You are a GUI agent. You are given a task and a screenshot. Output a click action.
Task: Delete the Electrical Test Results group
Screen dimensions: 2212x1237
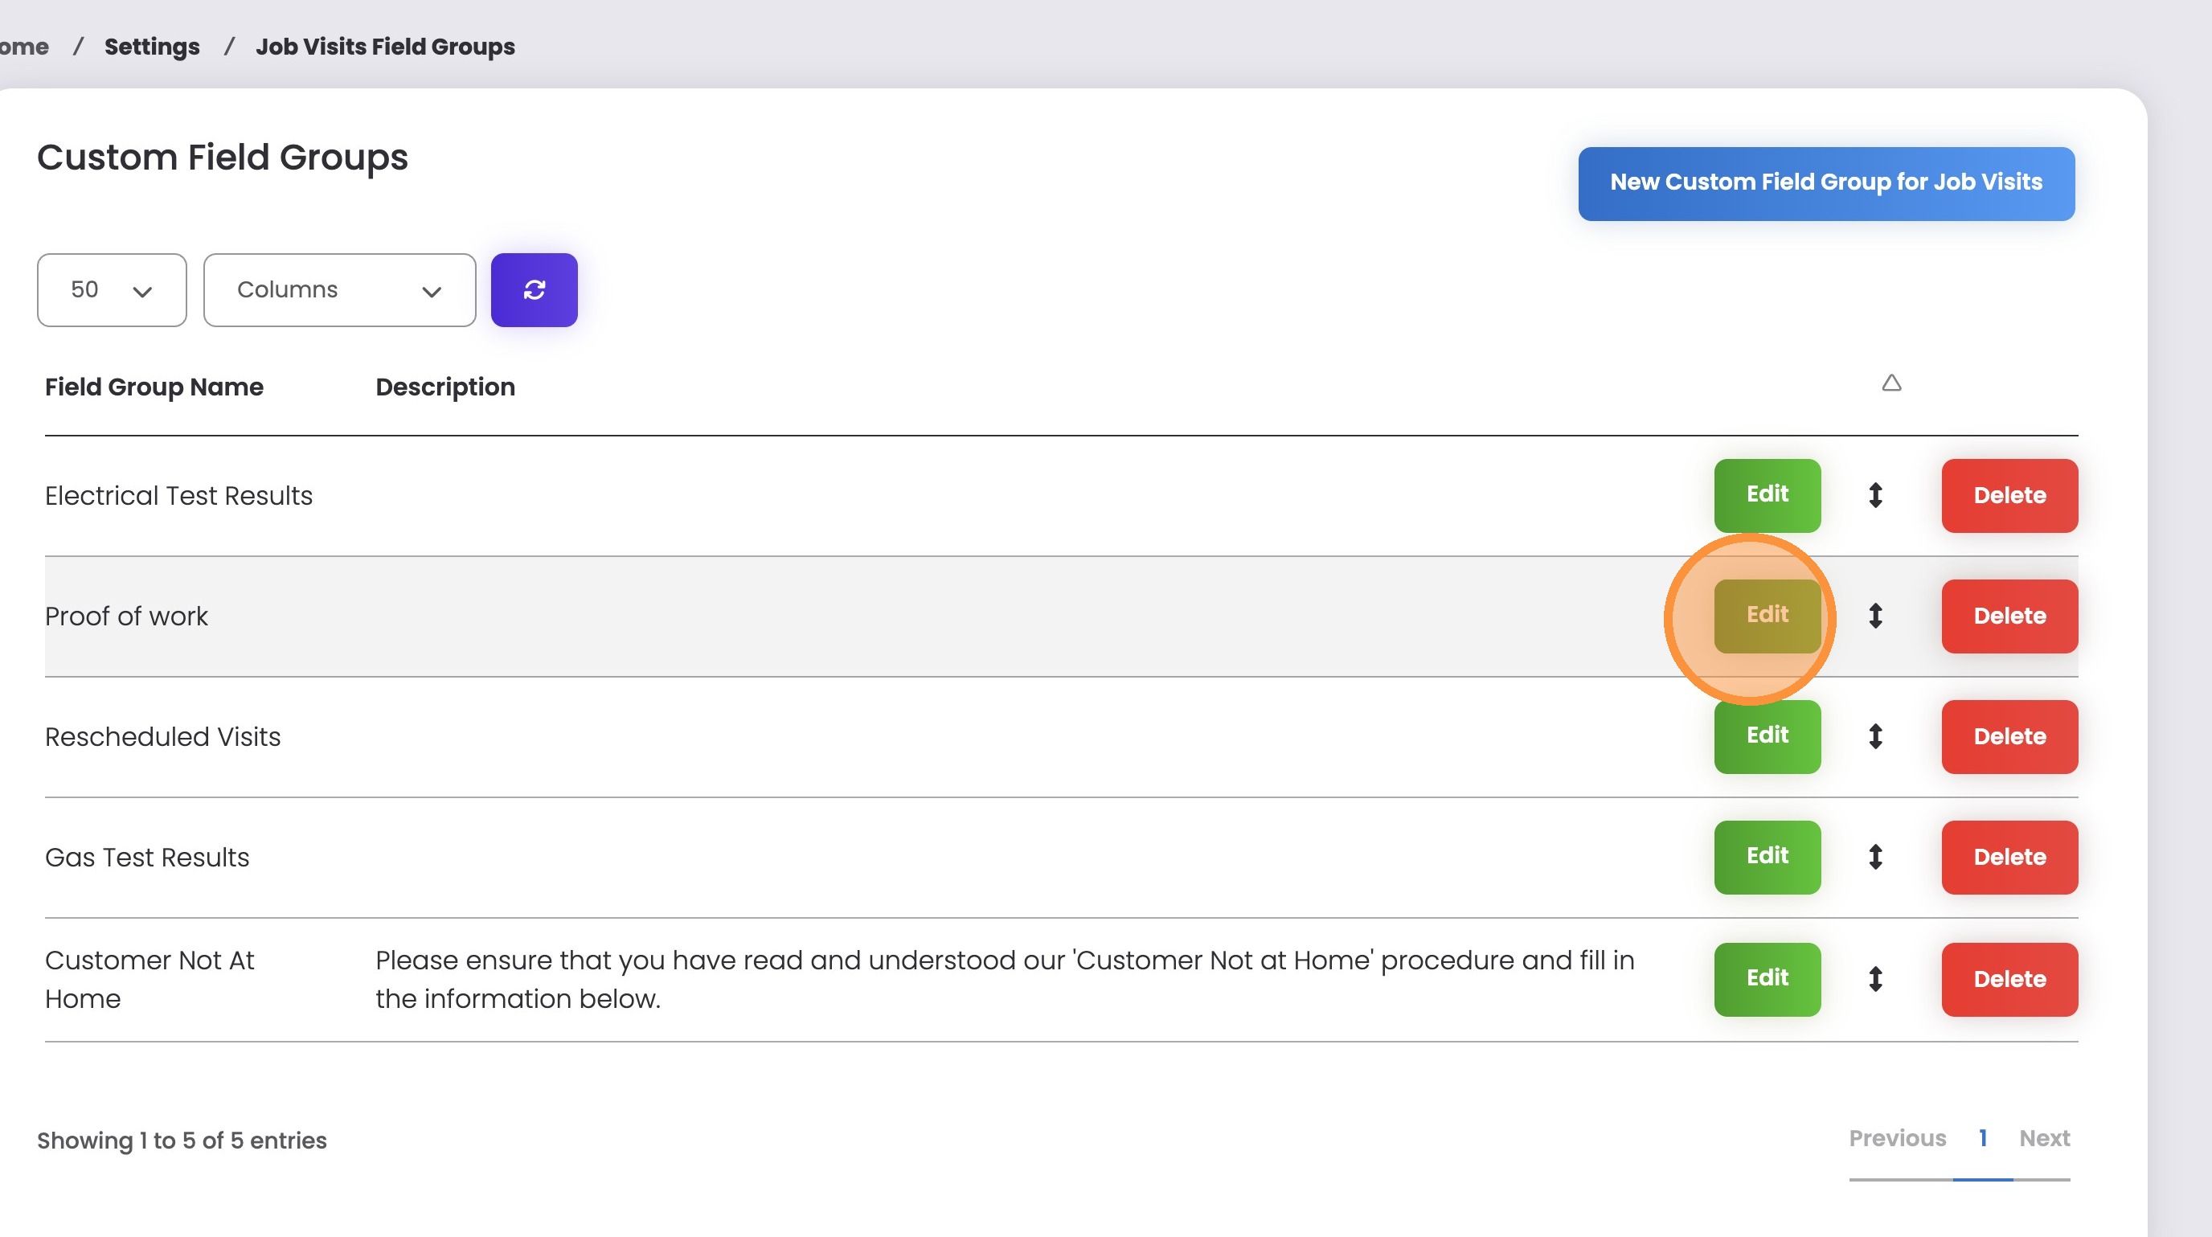(2009, 495)
